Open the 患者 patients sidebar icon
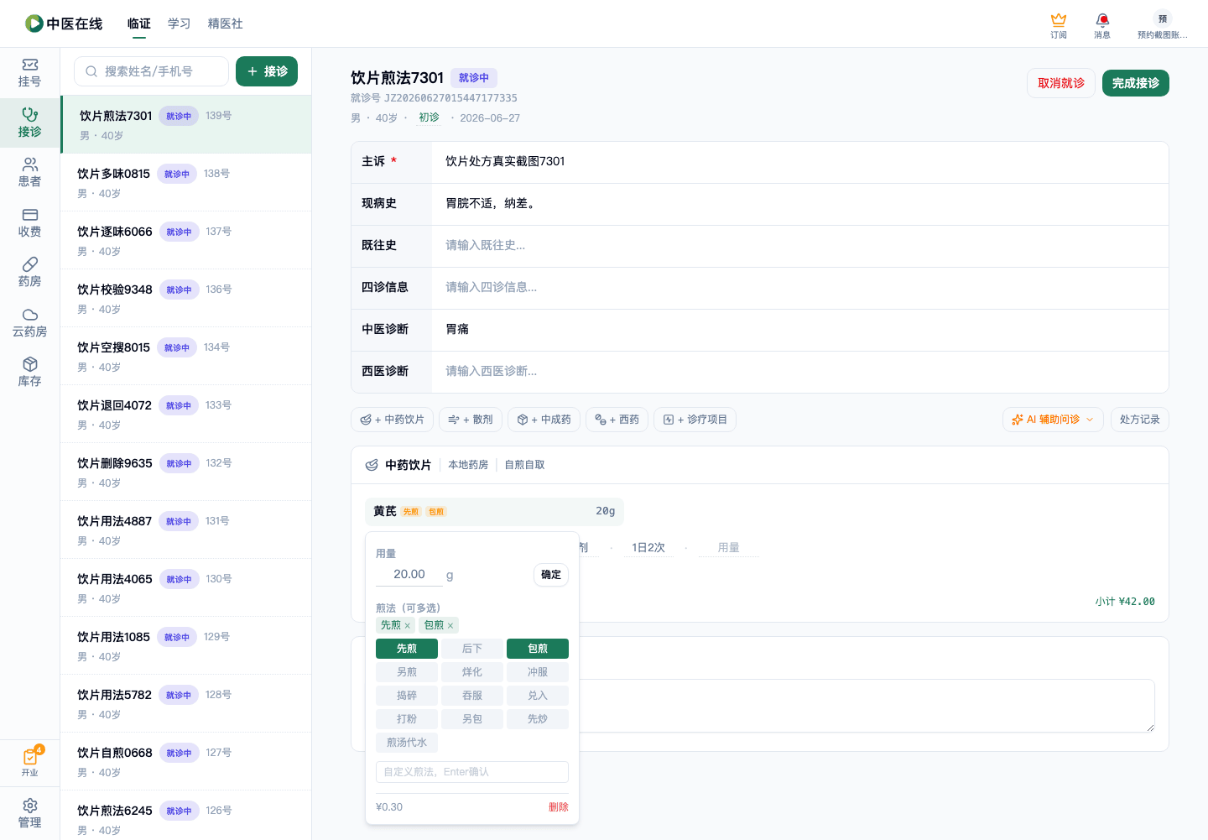 click(29, 172)
